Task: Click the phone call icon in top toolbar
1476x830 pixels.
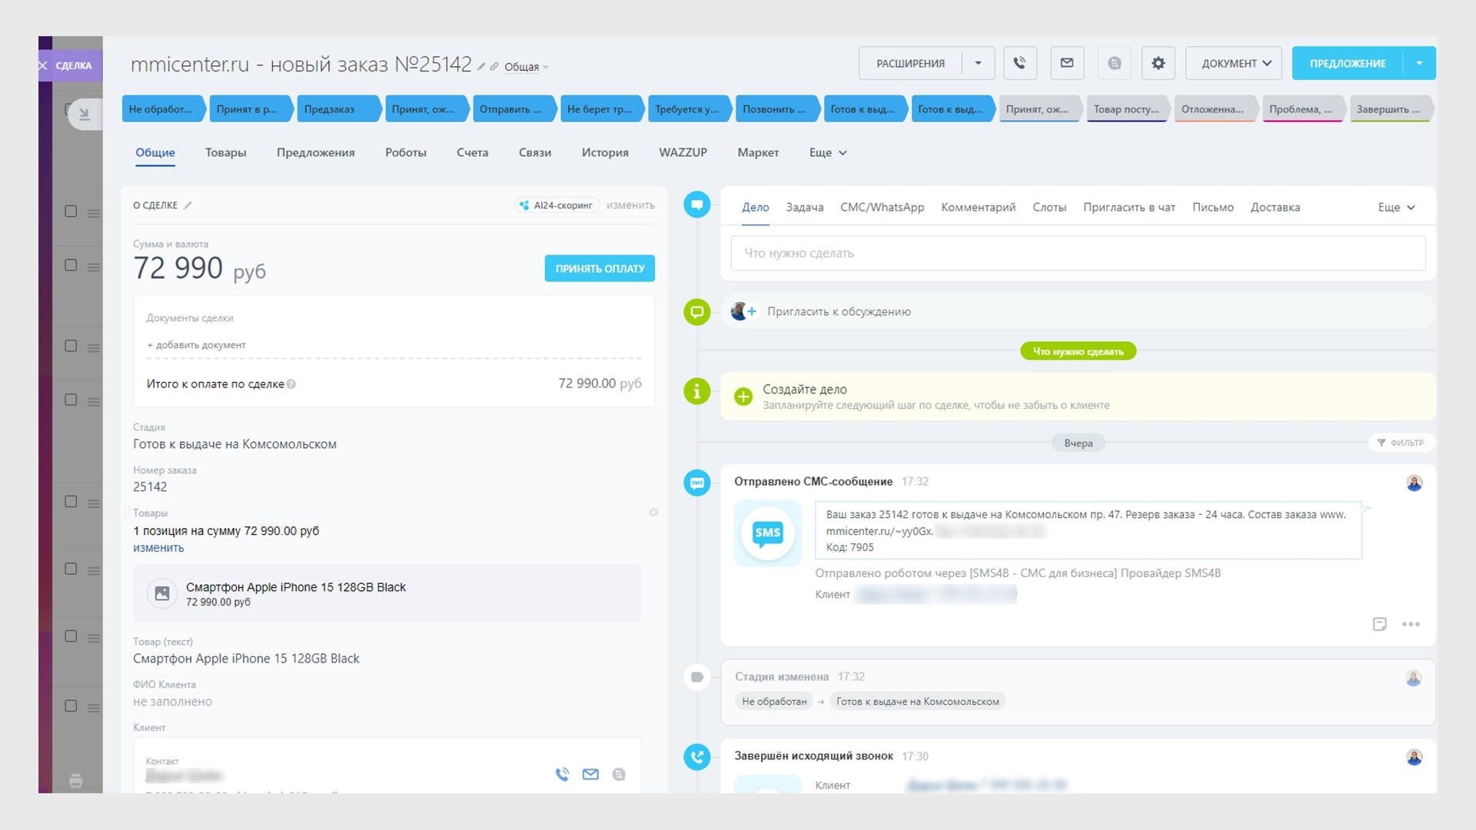Action: point(1020,63)
